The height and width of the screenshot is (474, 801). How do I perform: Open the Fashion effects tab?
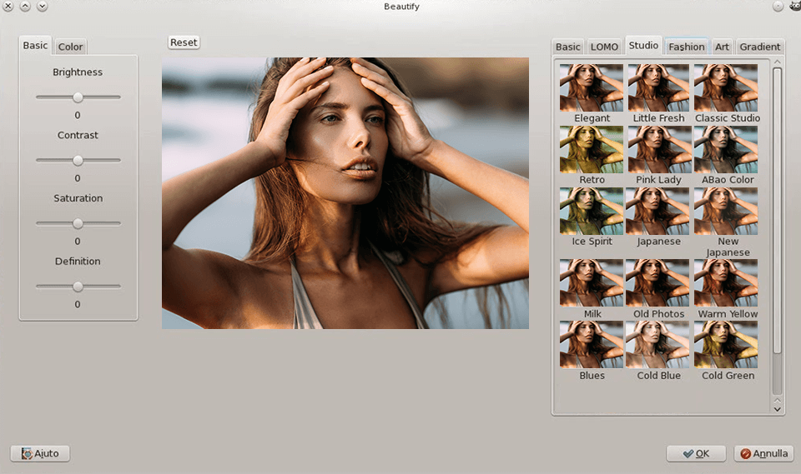pos(686,47)
